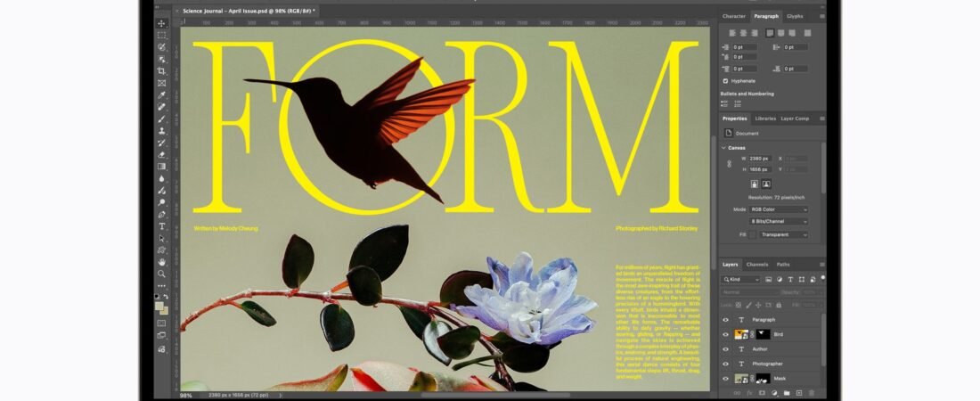Viewport: 980px width, 401px height.
Task: Select landscape canvas orientation icon
Action: pos(766,184)
